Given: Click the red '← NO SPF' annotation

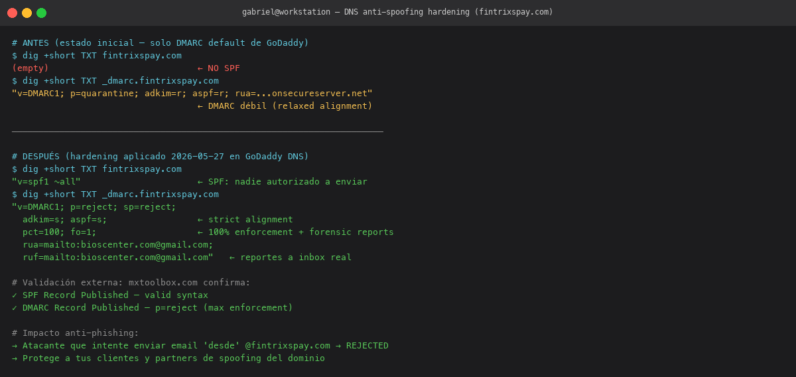Looking at the screenshot, I should click(219, 68).
